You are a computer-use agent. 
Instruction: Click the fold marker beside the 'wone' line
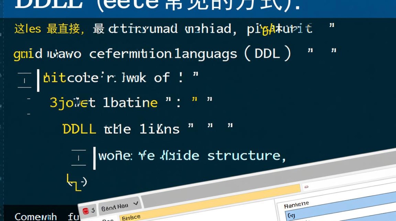pyautogui.click(x=78, y=158)
